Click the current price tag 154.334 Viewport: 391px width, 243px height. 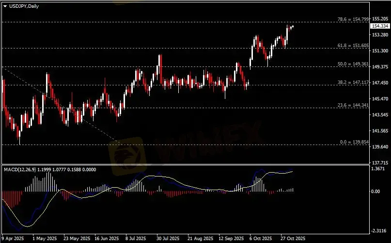pyautogui.click(x=378, y=26)
